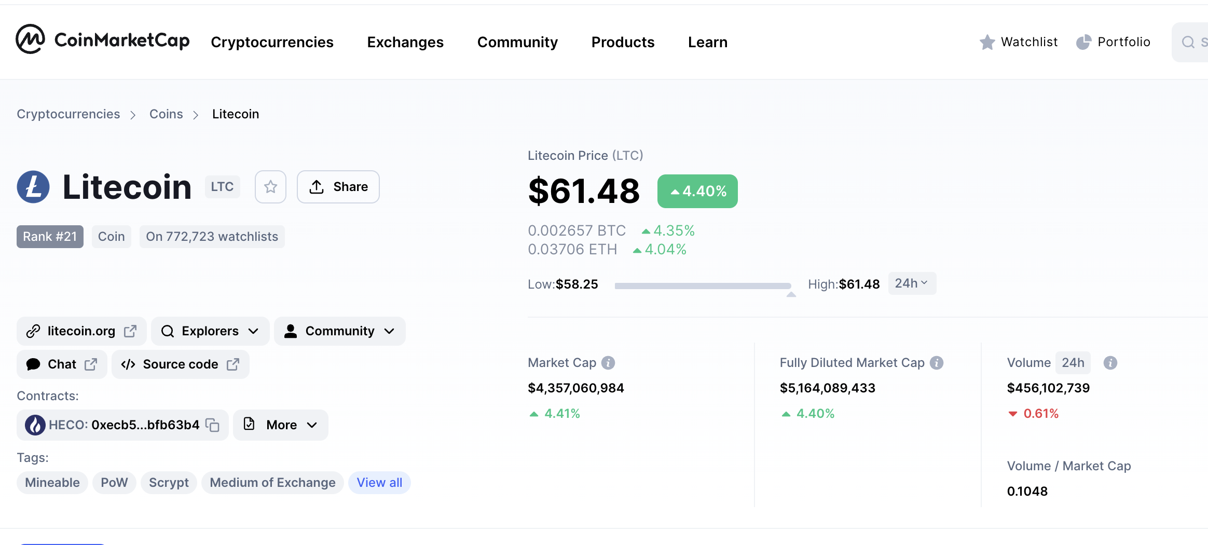Click the CoinMarketCap logo
Screen dimensions: 1208x545
tap(103, 40)
